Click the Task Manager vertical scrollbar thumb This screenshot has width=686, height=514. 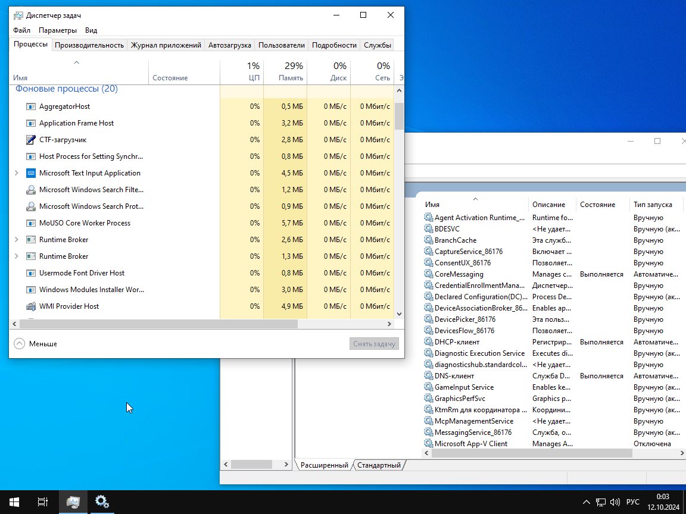[399, 116]
